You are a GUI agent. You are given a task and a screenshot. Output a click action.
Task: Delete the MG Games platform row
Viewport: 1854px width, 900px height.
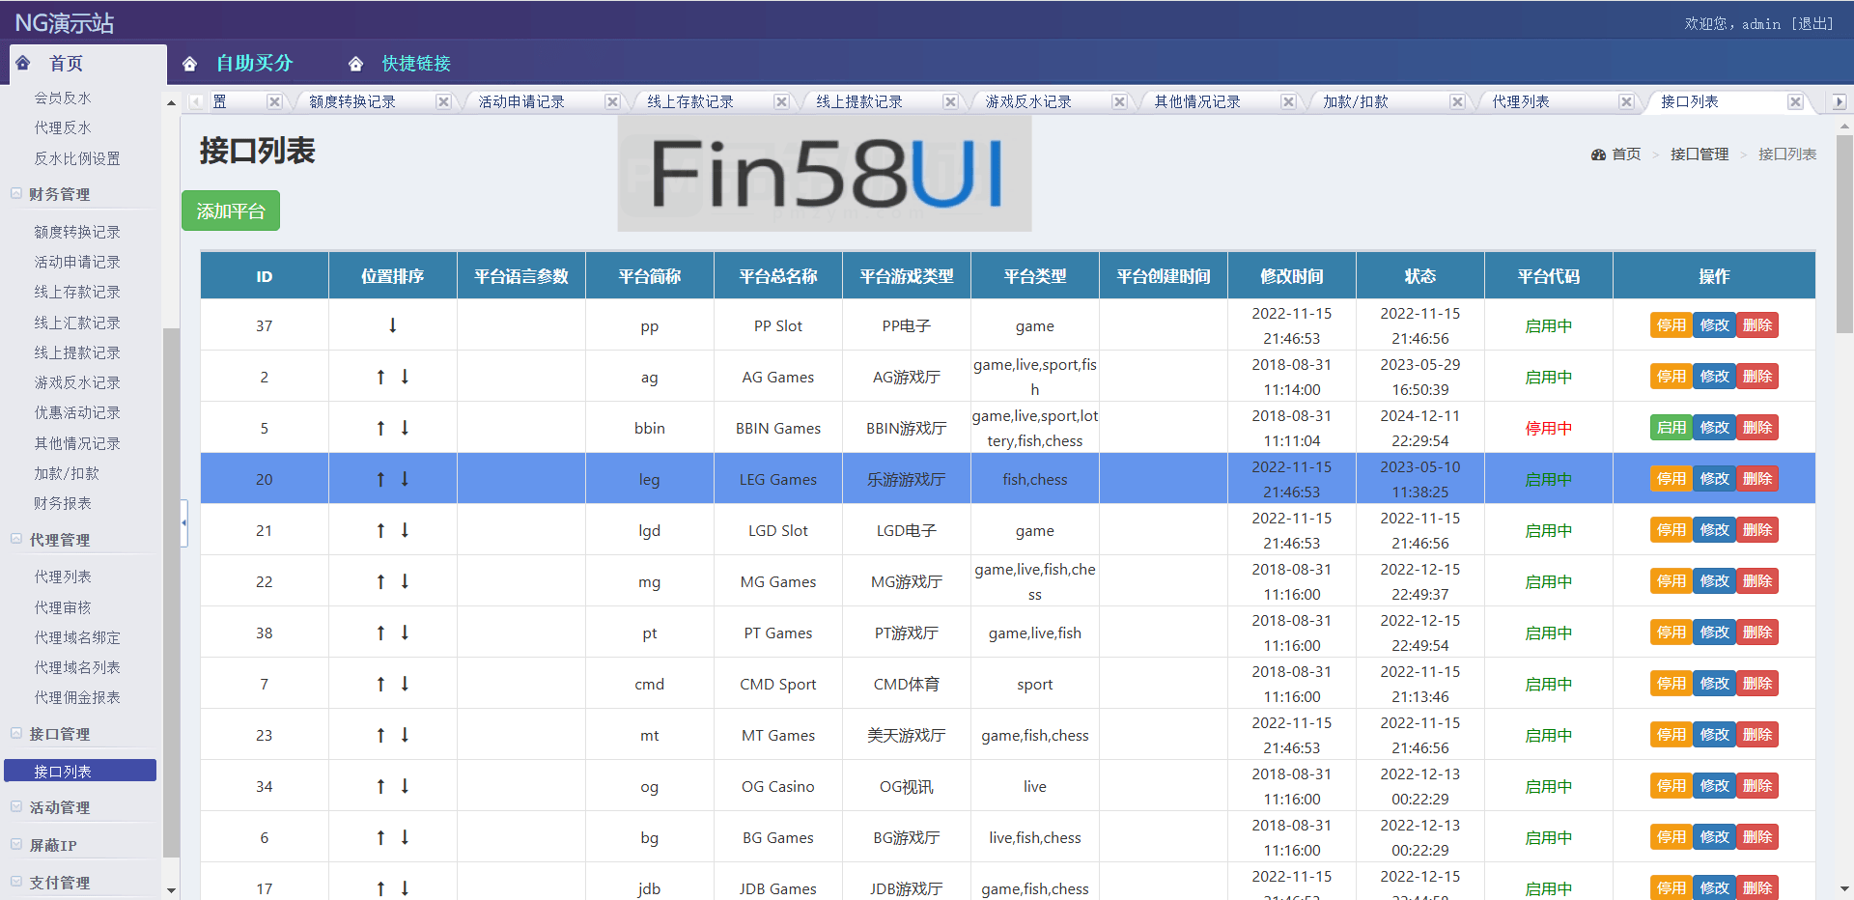1756,581
